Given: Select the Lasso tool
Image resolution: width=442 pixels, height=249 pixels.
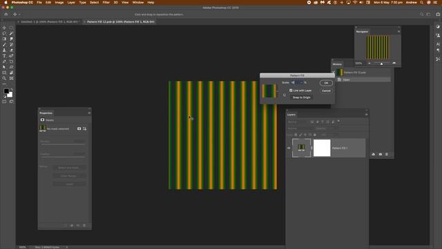Looking at the screenshot, I should click(4, 34).
